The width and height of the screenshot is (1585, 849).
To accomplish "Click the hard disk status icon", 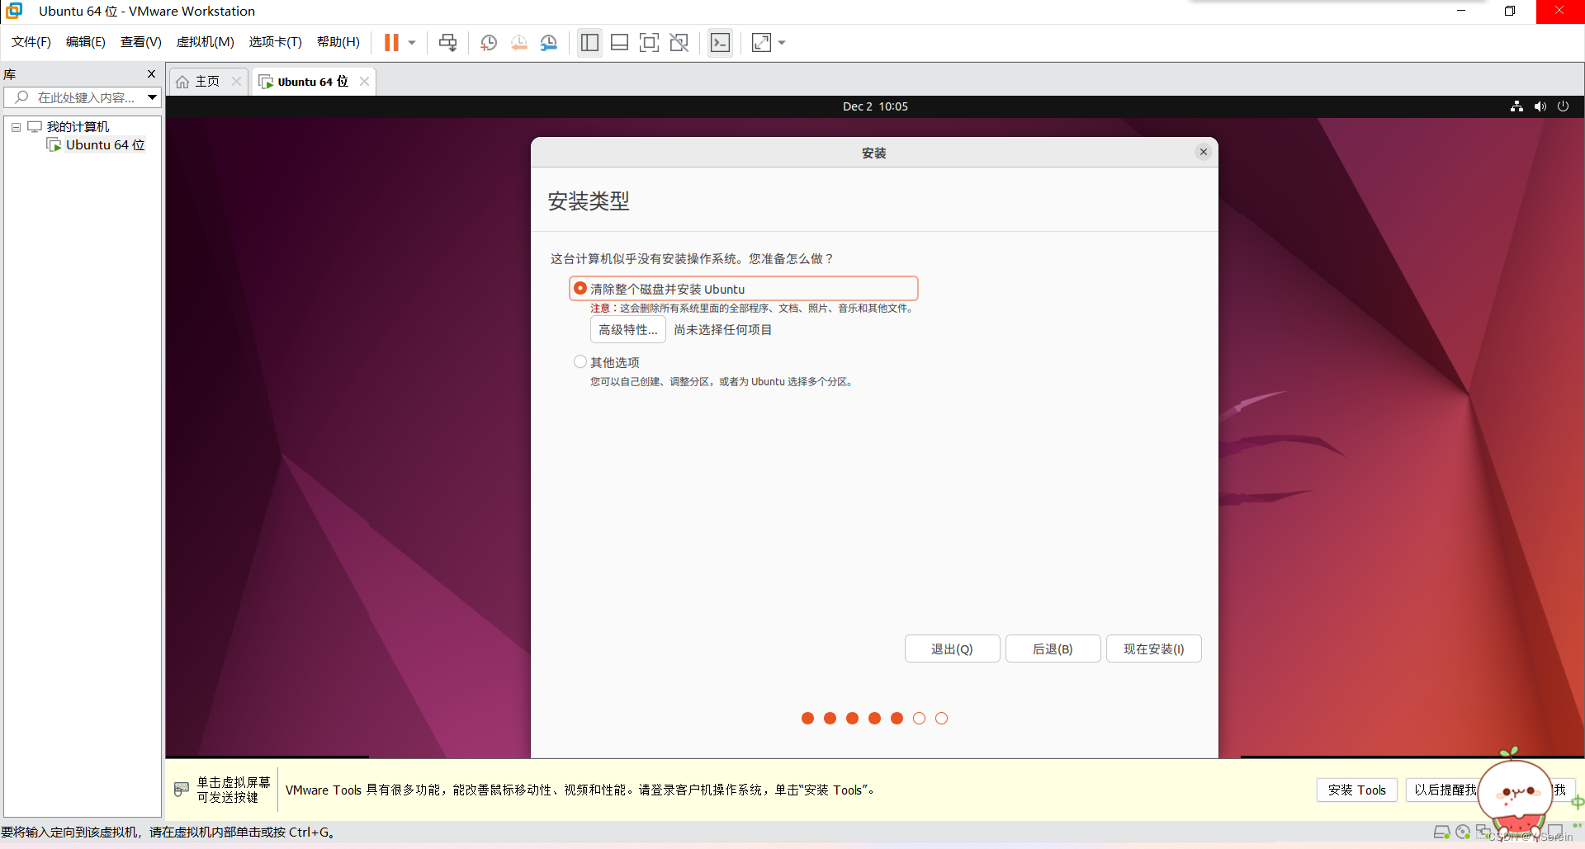I will [x=1441, y=832].
